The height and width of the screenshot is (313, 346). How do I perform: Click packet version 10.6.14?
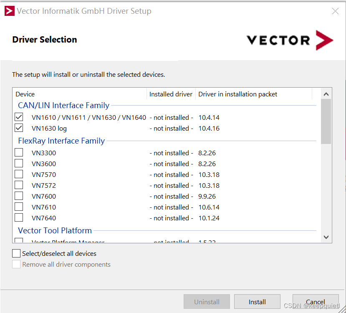[x=209, y=207]
